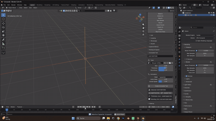Select the Measure tool
216x121 pixels.
point(4,44)
